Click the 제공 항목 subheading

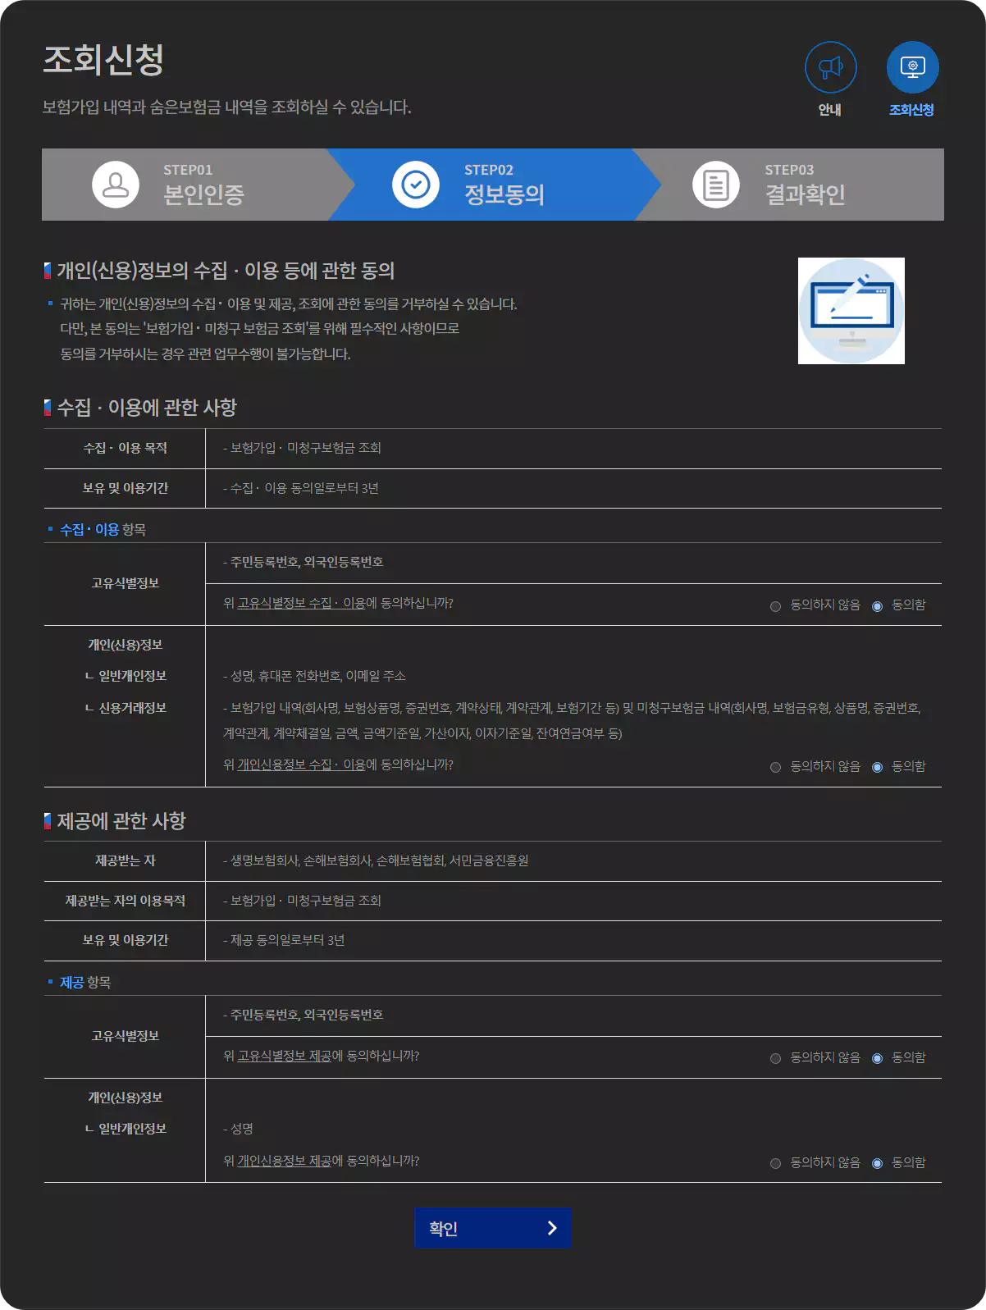pyautogui.click(x=85, y=983)
